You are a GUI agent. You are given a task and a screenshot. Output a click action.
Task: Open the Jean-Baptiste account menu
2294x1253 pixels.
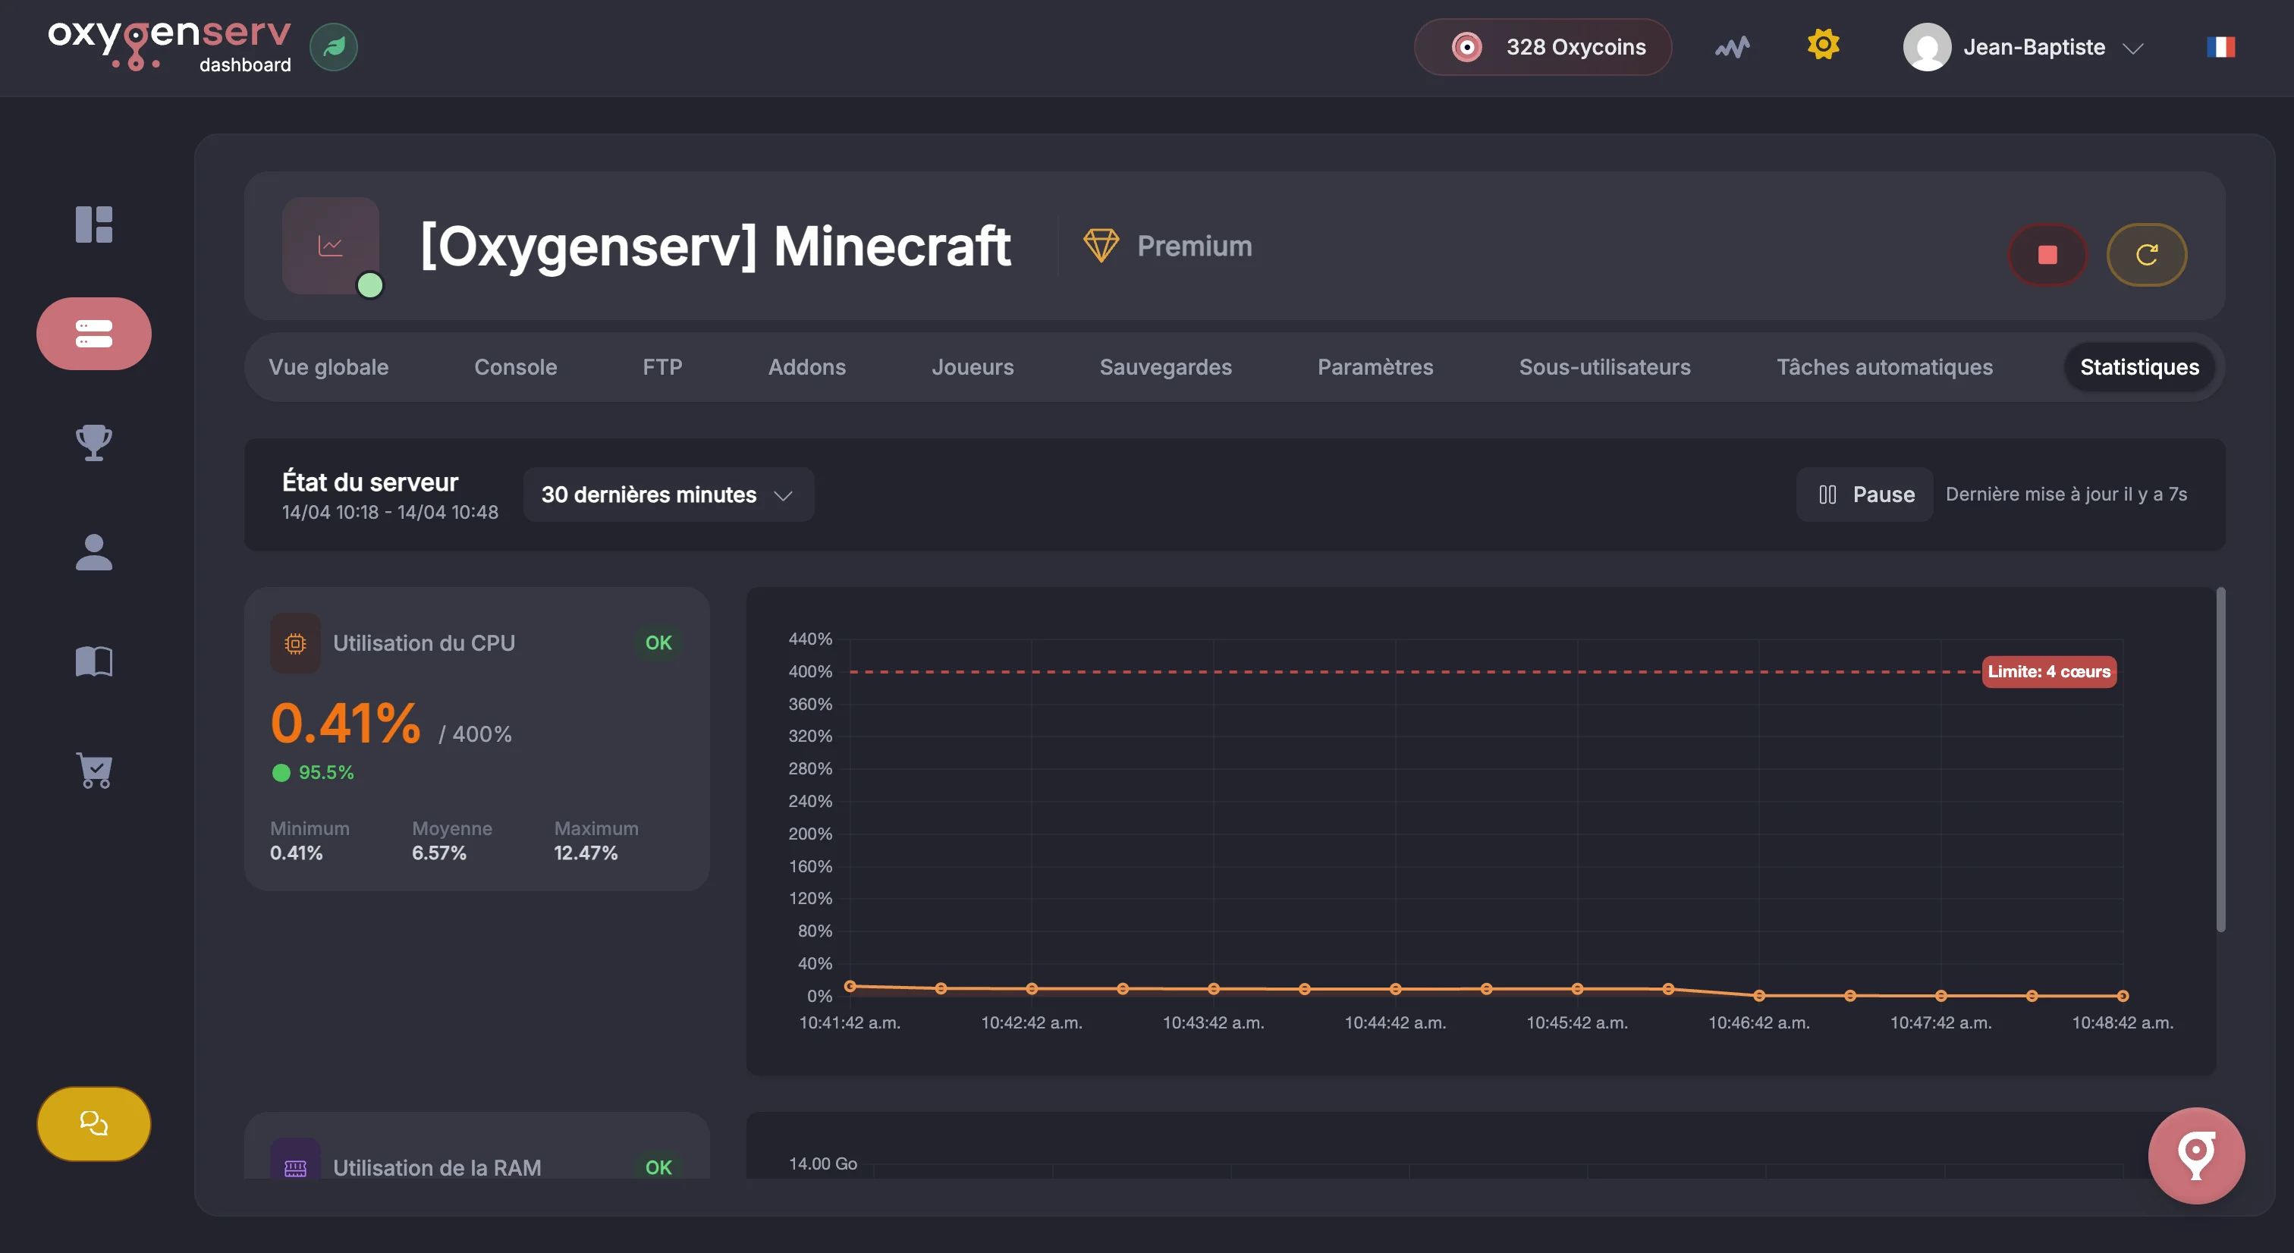coord(2023,47)
